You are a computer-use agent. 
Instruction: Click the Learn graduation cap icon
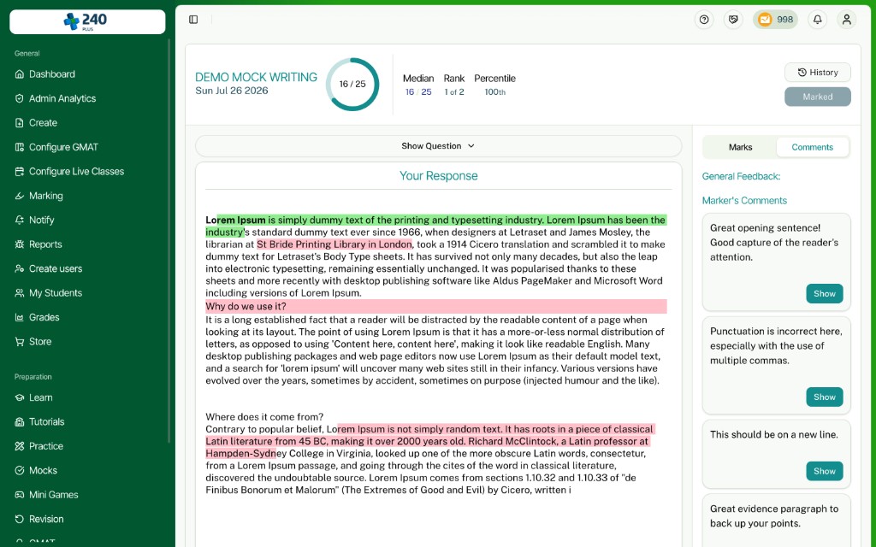pyautogui.click(x=20, y=397)
